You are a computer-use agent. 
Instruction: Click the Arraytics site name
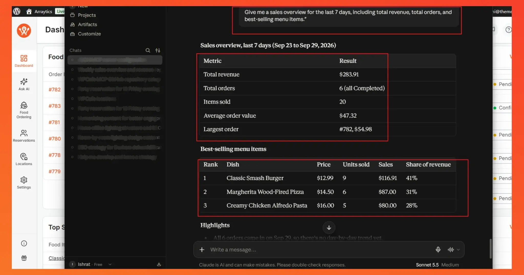click(x=43, y=11)
